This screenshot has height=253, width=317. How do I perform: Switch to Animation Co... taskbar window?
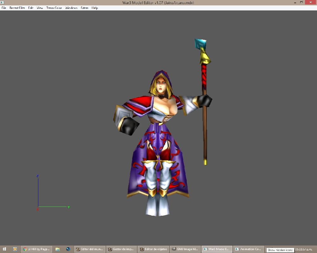coord(249,249)
